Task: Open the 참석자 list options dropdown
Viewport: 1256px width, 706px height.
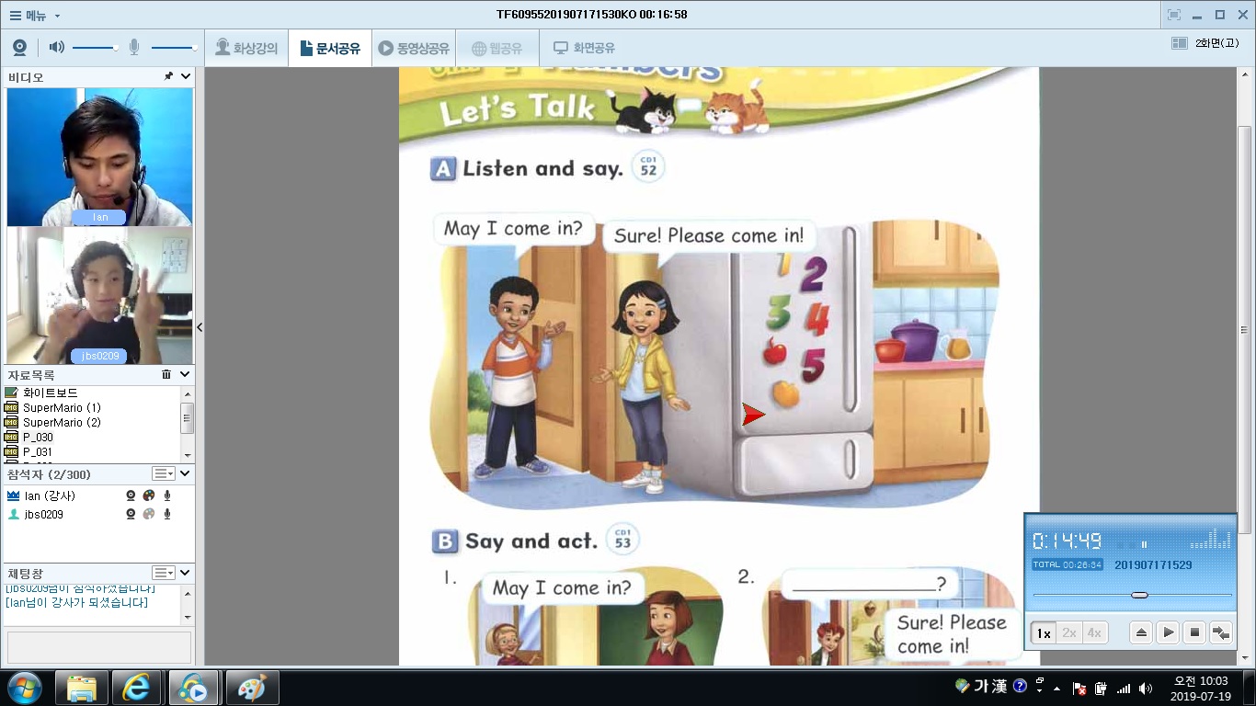Action: pyautogui.click(x=164, y=473)
